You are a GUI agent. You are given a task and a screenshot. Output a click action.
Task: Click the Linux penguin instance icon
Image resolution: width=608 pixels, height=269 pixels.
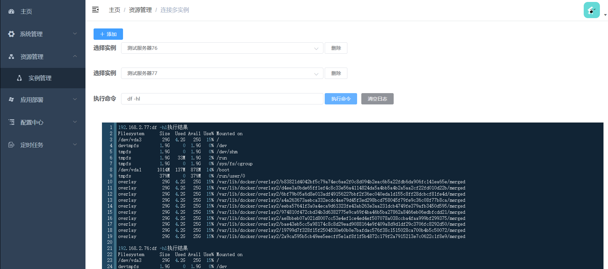(19, 78)
